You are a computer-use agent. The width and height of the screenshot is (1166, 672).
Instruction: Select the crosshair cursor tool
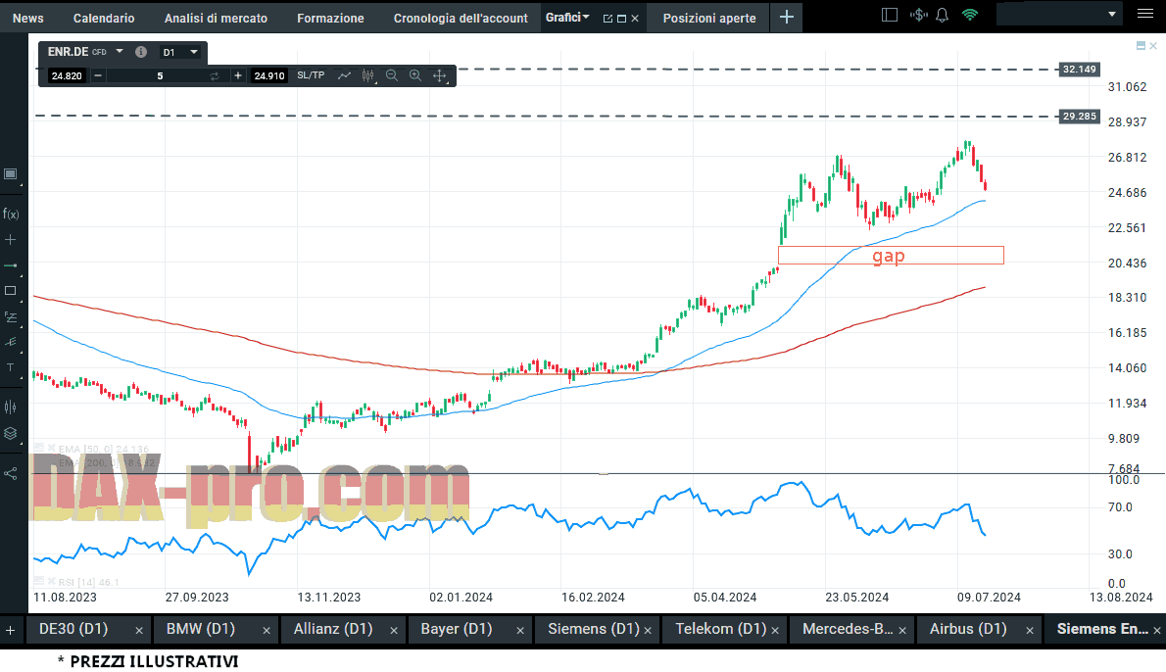11,239
